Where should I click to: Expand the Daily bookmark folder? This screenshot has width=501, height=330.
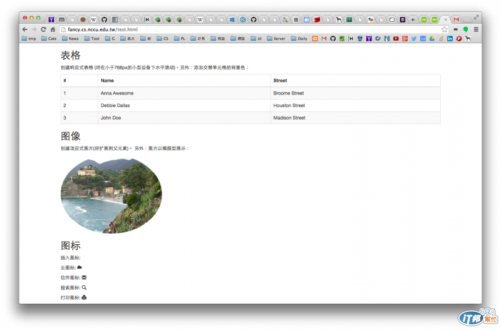[299, 39]
